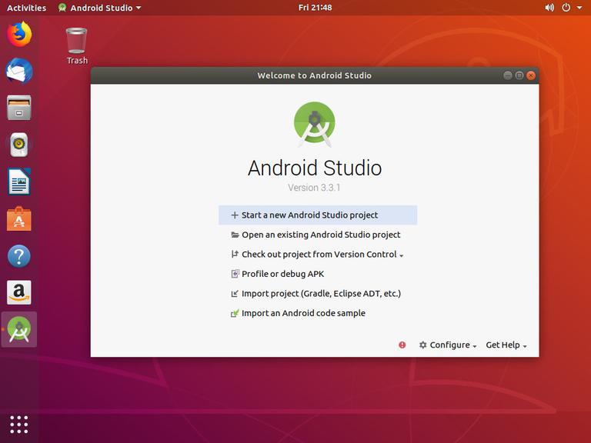Click the Android Studio logo in welcome window
Viewport: 591px width, 443px height.
click(314, 125)
